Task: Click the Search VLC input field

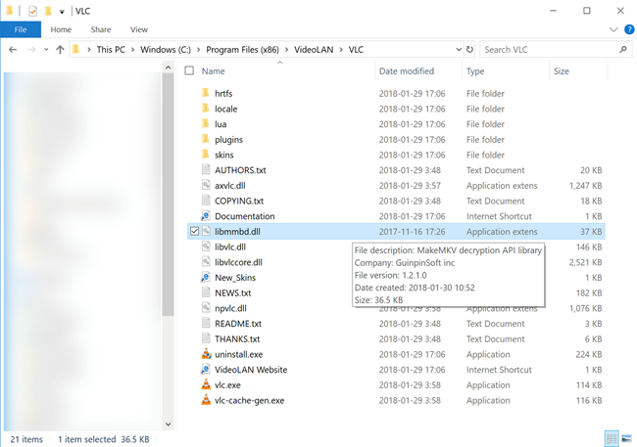Action: [x=549, y=49]
